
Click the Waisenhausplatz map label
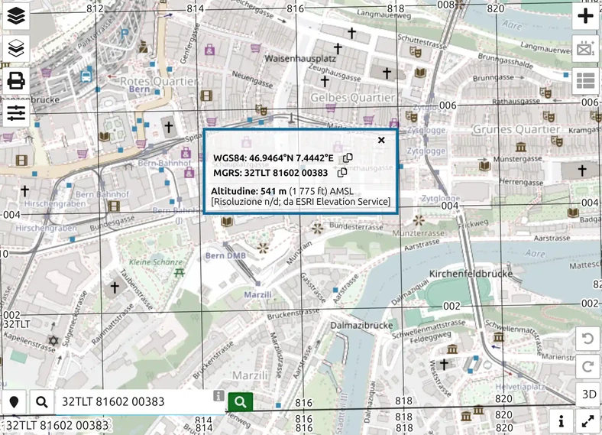[300, 59]
